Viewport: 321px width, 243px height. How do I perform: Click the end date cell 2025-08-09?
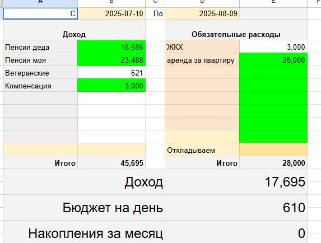(x=202, y=13)
